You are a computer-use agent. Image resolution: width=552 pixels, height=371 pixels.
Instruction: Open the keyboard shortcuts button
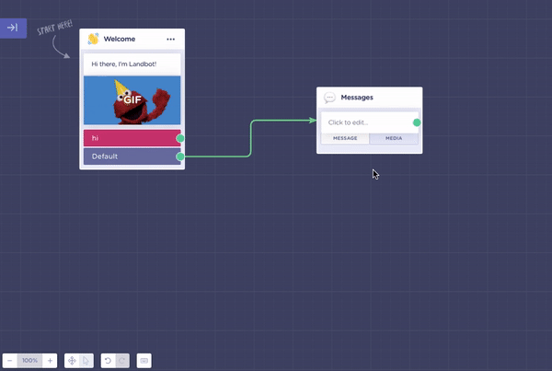coord(144,361)
